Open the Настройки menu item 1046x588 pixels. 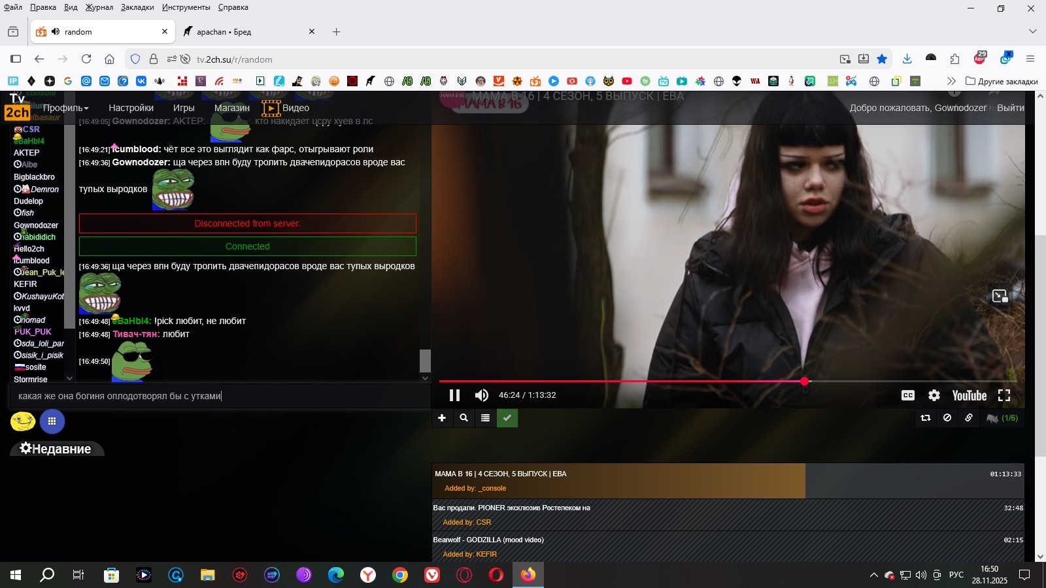[x=131, y=108]
